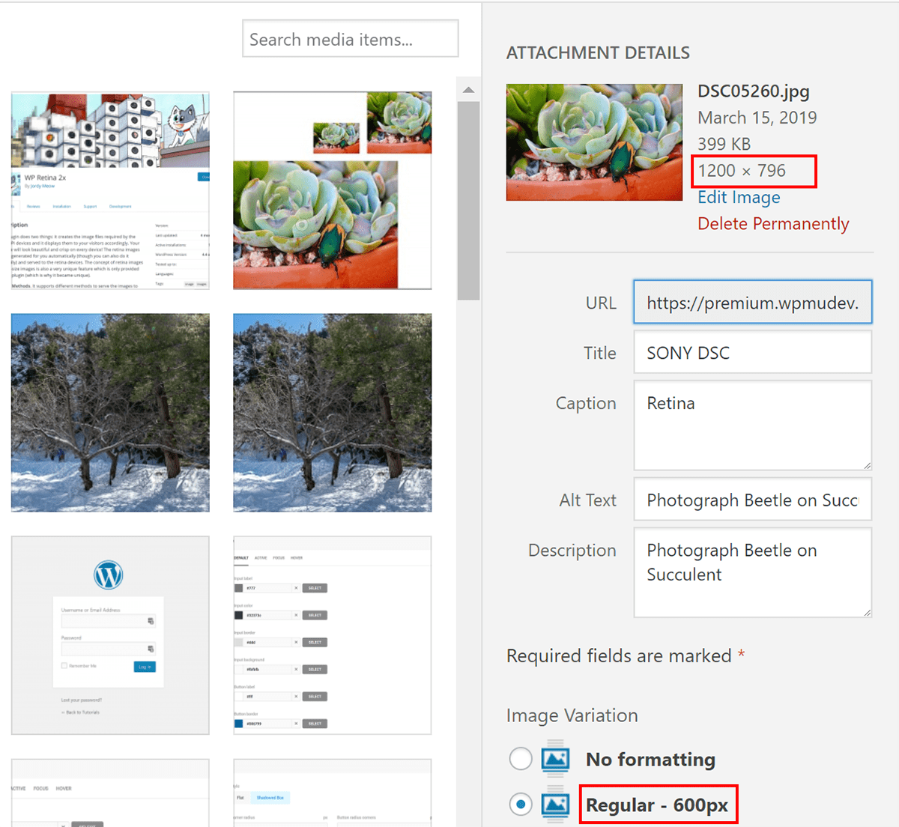Click into the Alt Text field
The image size is (899, 827).
(x=752, y=500)
